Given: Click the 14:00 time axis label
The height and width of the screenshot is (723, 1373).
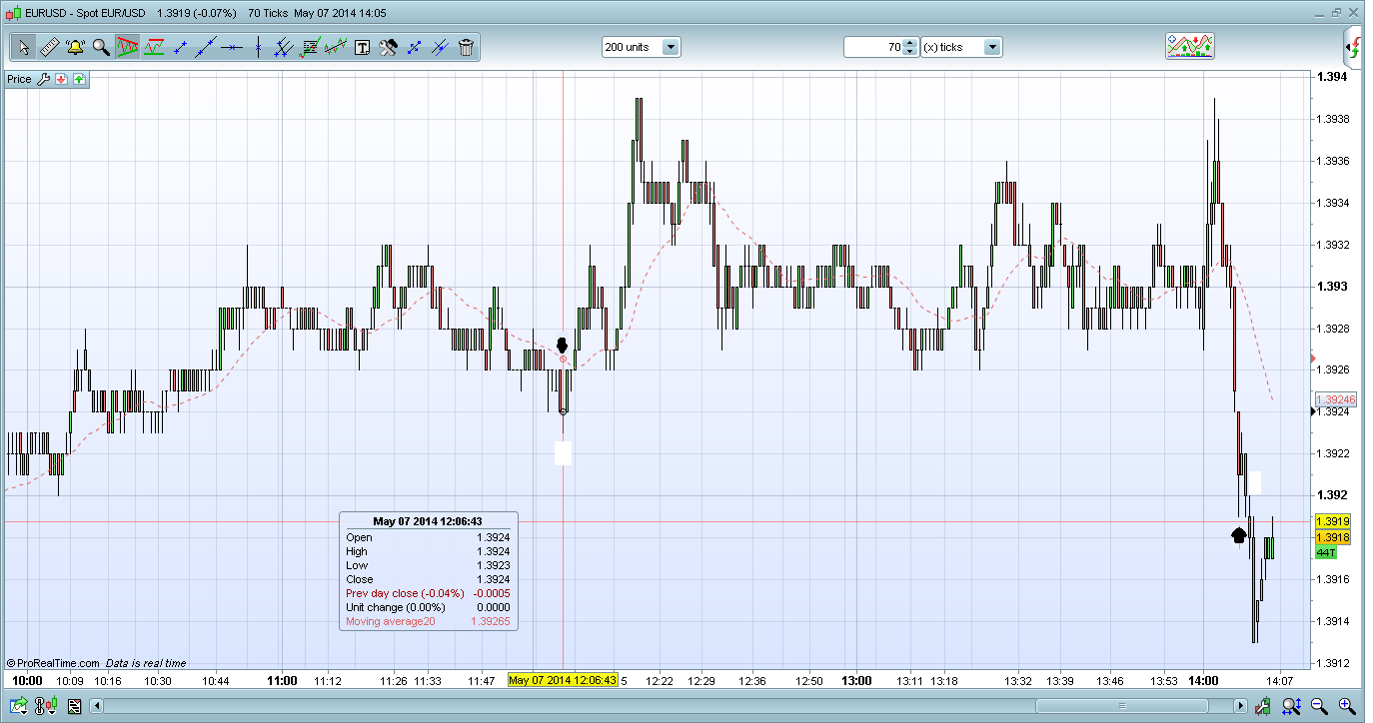Looking at the screenshot, I should 1203,681.
